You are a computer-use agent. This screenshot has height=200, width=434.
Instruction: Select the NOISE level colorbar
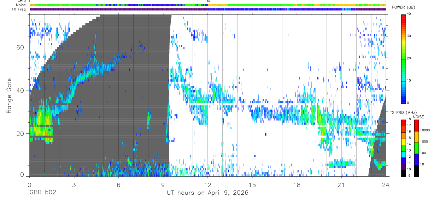point(417,148)
